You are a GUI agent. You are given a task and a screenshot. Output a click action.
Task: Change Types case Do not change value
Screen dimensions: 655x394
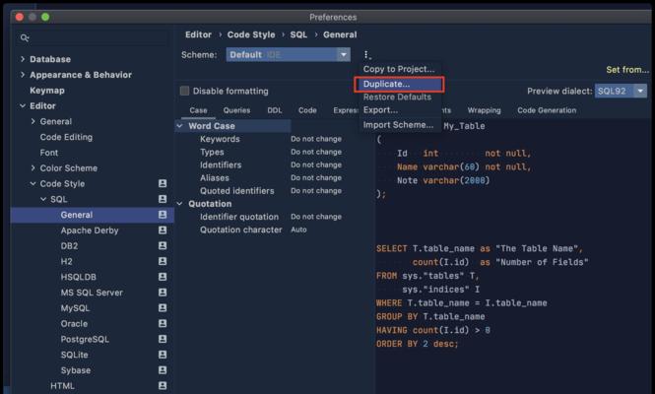point(316,152)
